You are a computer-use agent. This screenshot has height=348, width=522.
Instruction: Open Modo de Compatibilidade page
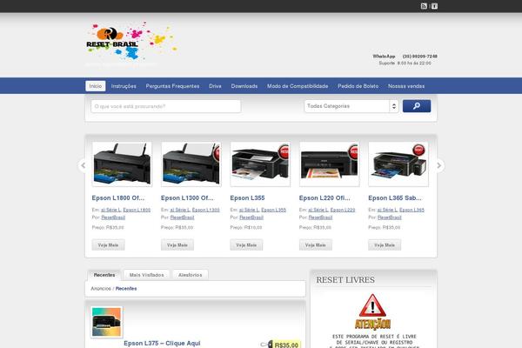tap(298, 86)
